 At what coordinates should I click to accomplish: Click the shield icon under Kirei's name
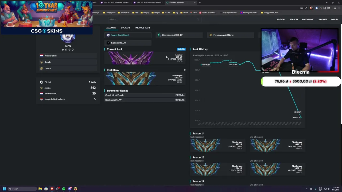[72, 50]
